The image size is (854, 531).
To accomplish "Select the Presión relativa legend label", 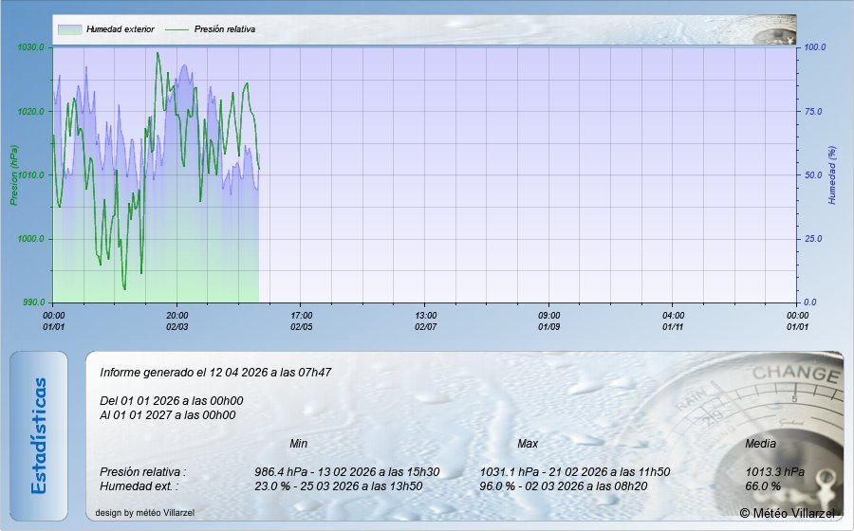I will pos(225,29).
